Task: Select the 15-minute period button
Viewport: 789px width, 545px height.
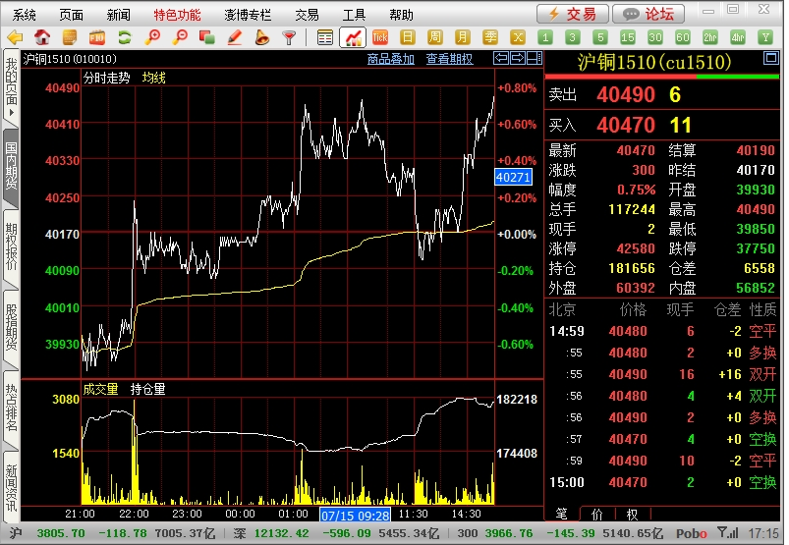Action: (x=628, y=37)
